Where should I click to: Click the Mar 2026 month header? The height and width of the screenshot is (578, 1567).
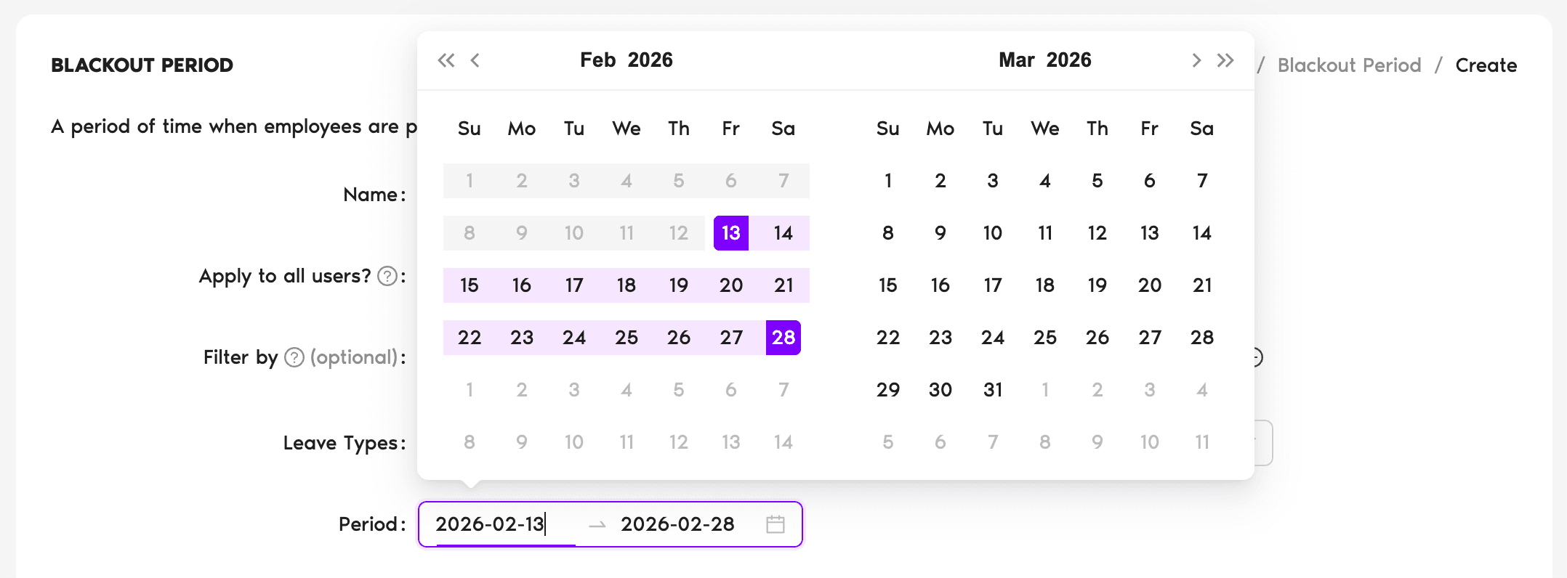(1044, 60)
